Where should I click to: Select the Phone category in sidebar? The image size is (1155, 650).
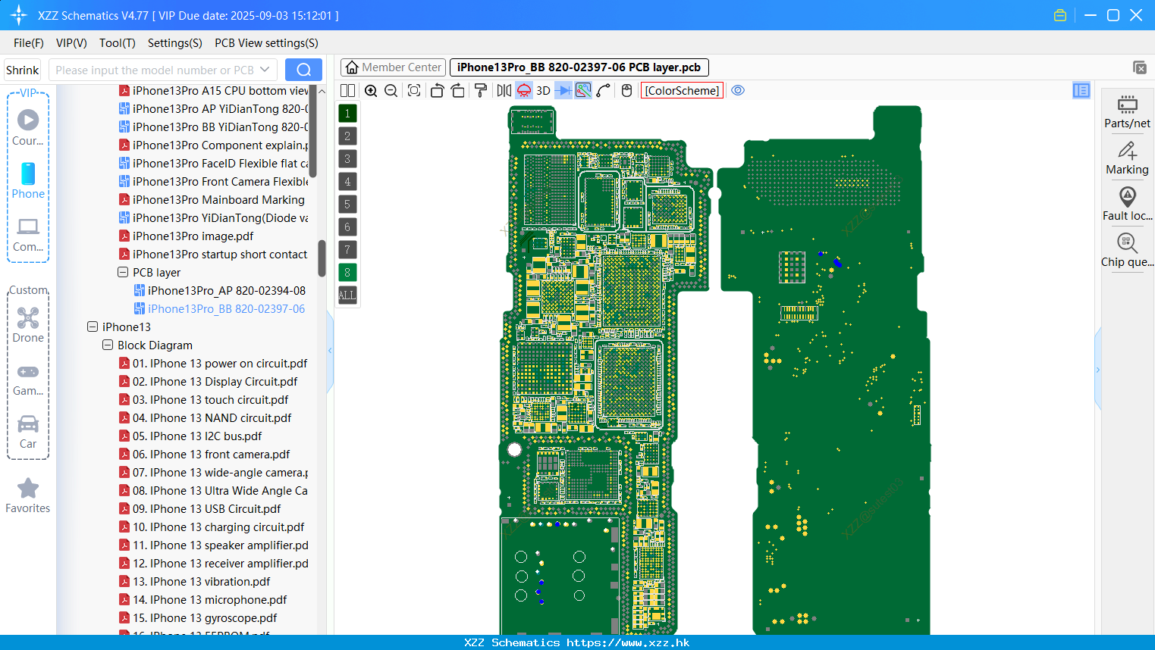(x=28, y=181)
